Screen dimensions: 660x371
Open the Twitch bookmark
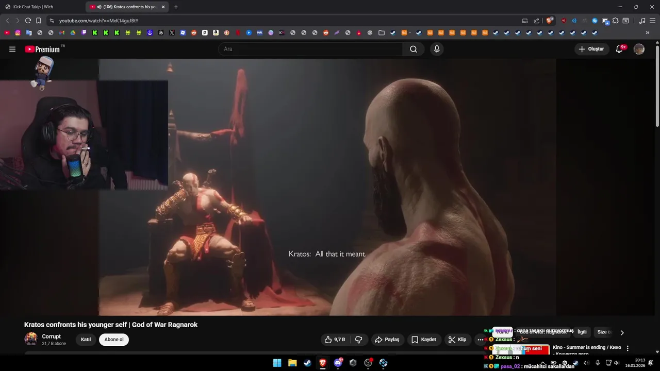(84, 32)
